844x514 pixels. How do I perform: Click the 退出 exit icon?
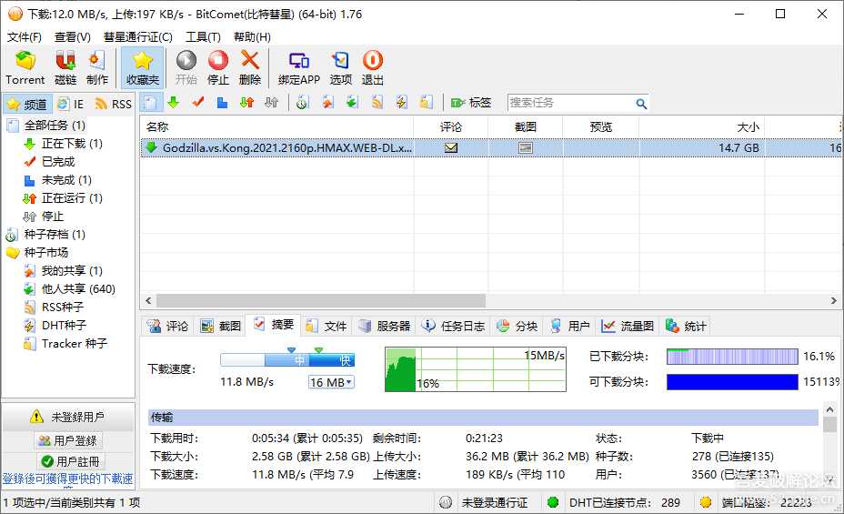coord(373,67)
